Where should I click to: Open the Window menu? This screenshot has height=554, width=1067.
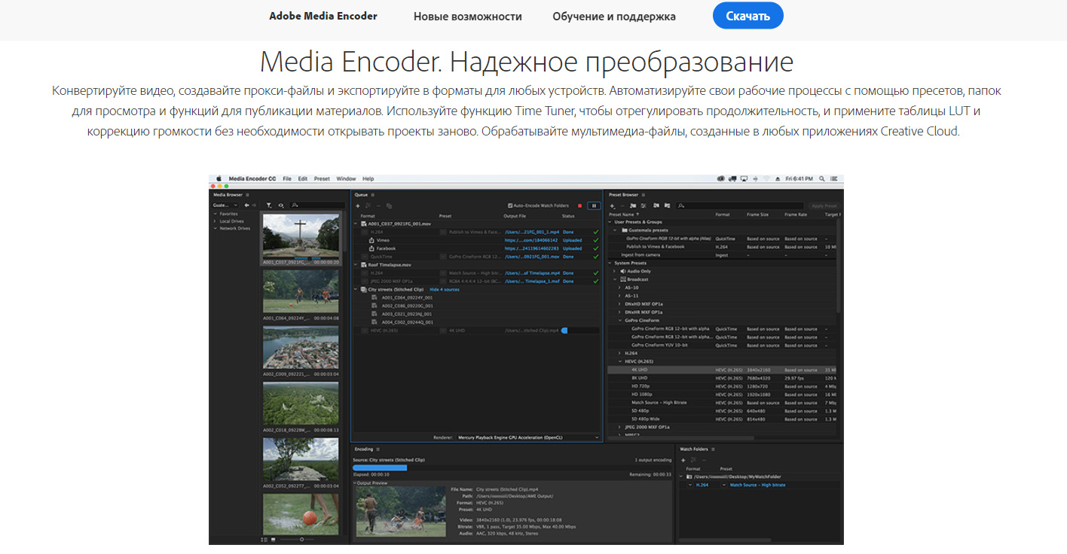click(346, 179)
